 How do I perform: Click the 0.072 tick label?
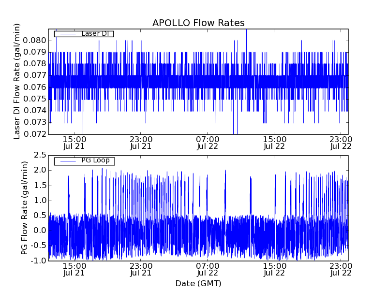pos(34,134)
